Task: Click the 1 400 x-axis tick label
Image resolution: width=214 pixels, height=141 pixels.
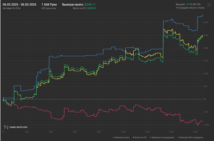Action: pos(171,132)
